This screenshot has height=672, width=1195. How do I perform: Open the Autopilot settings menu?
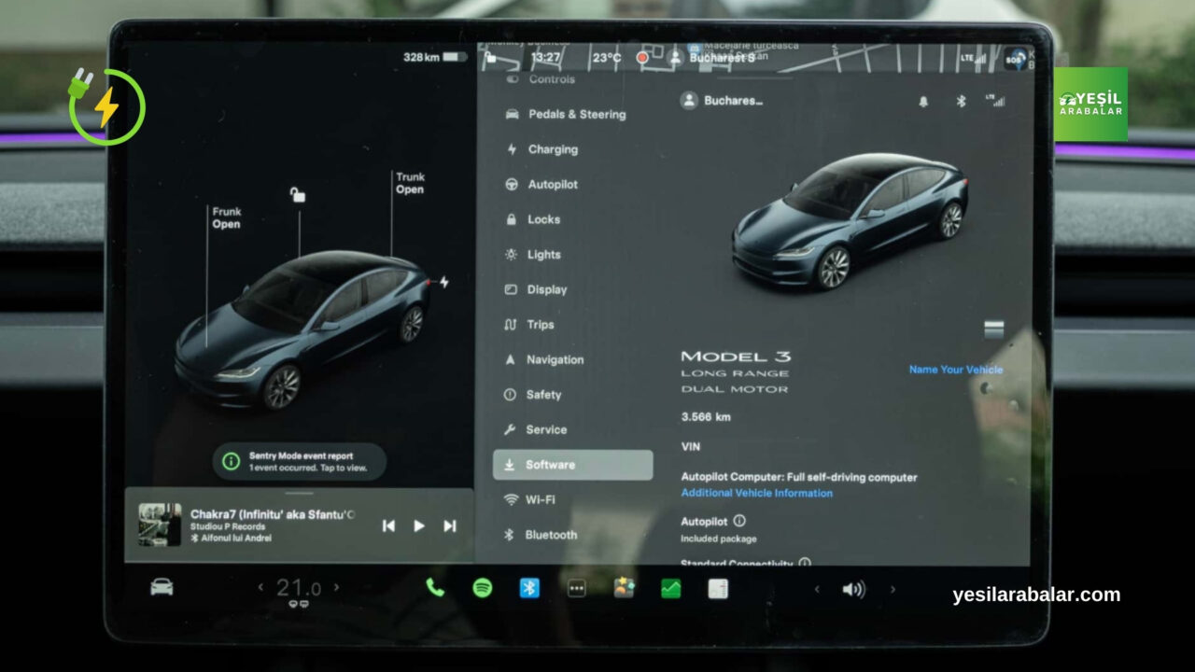[x=541, y=185]
